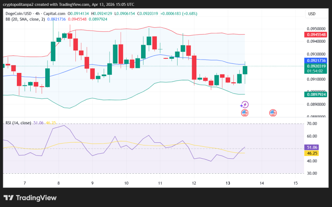Viewport: 332px width, 207px height.
Task: Click the green lower band 0.0897924 label
Action: click(315, 94)
